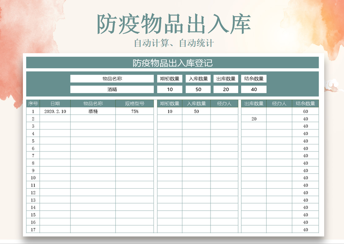
Task: Click the "经办人" header beside table's "入库数量"
Action: click(x=224, y=104)
